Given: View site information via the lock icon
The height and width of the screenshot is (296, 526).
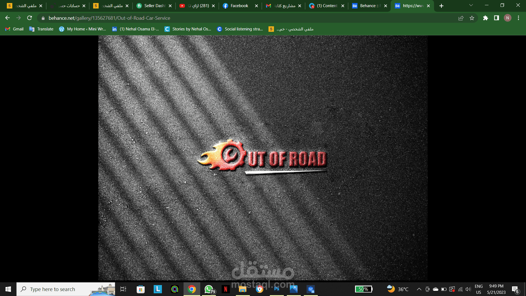Looking at the screenshot, I should click(43, 18).
